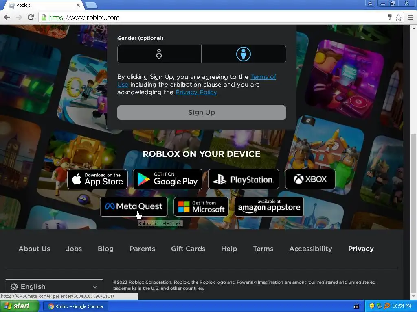Open Download on the App Store badge
The width and height of the screenshot is (417, 312).
pos(97,179)
